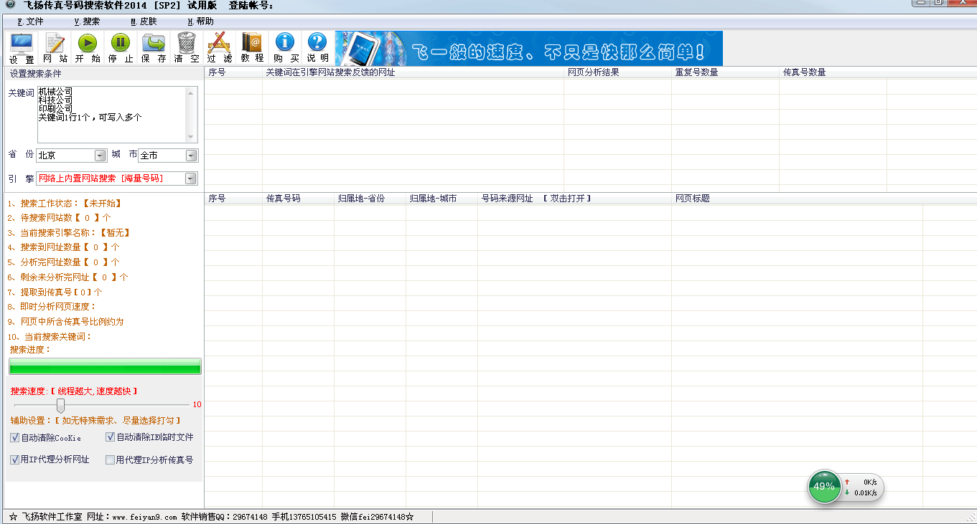The image size is (977, 524).
Task: Click the 购买 (Purchase) info icon
Action: click(285, 48)
